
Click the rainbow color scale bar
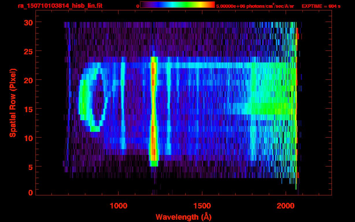point(177,5)
